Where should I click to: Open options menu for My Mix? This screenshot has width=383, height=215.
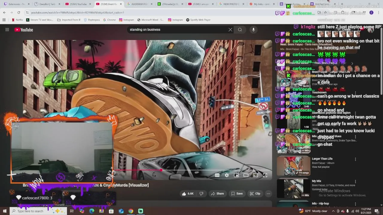pos(355,182)
